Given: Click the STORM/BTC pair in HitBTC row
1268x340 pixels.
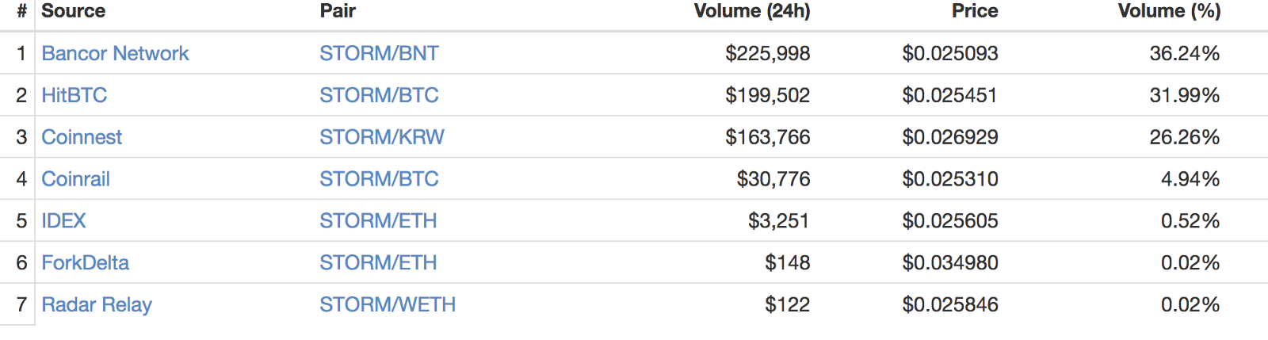Looking at the screenshot, I should [379, 95].
